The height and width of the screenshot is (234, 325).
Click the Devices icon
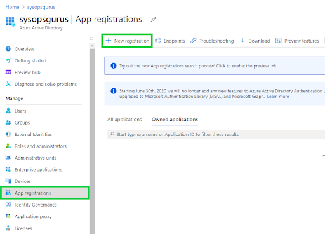8,181
